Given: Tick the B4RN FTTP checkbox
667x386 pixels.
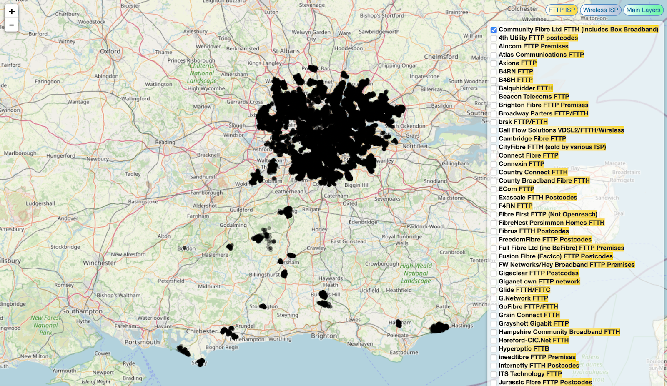Looking at the screenshot, I should pos(494,72).
